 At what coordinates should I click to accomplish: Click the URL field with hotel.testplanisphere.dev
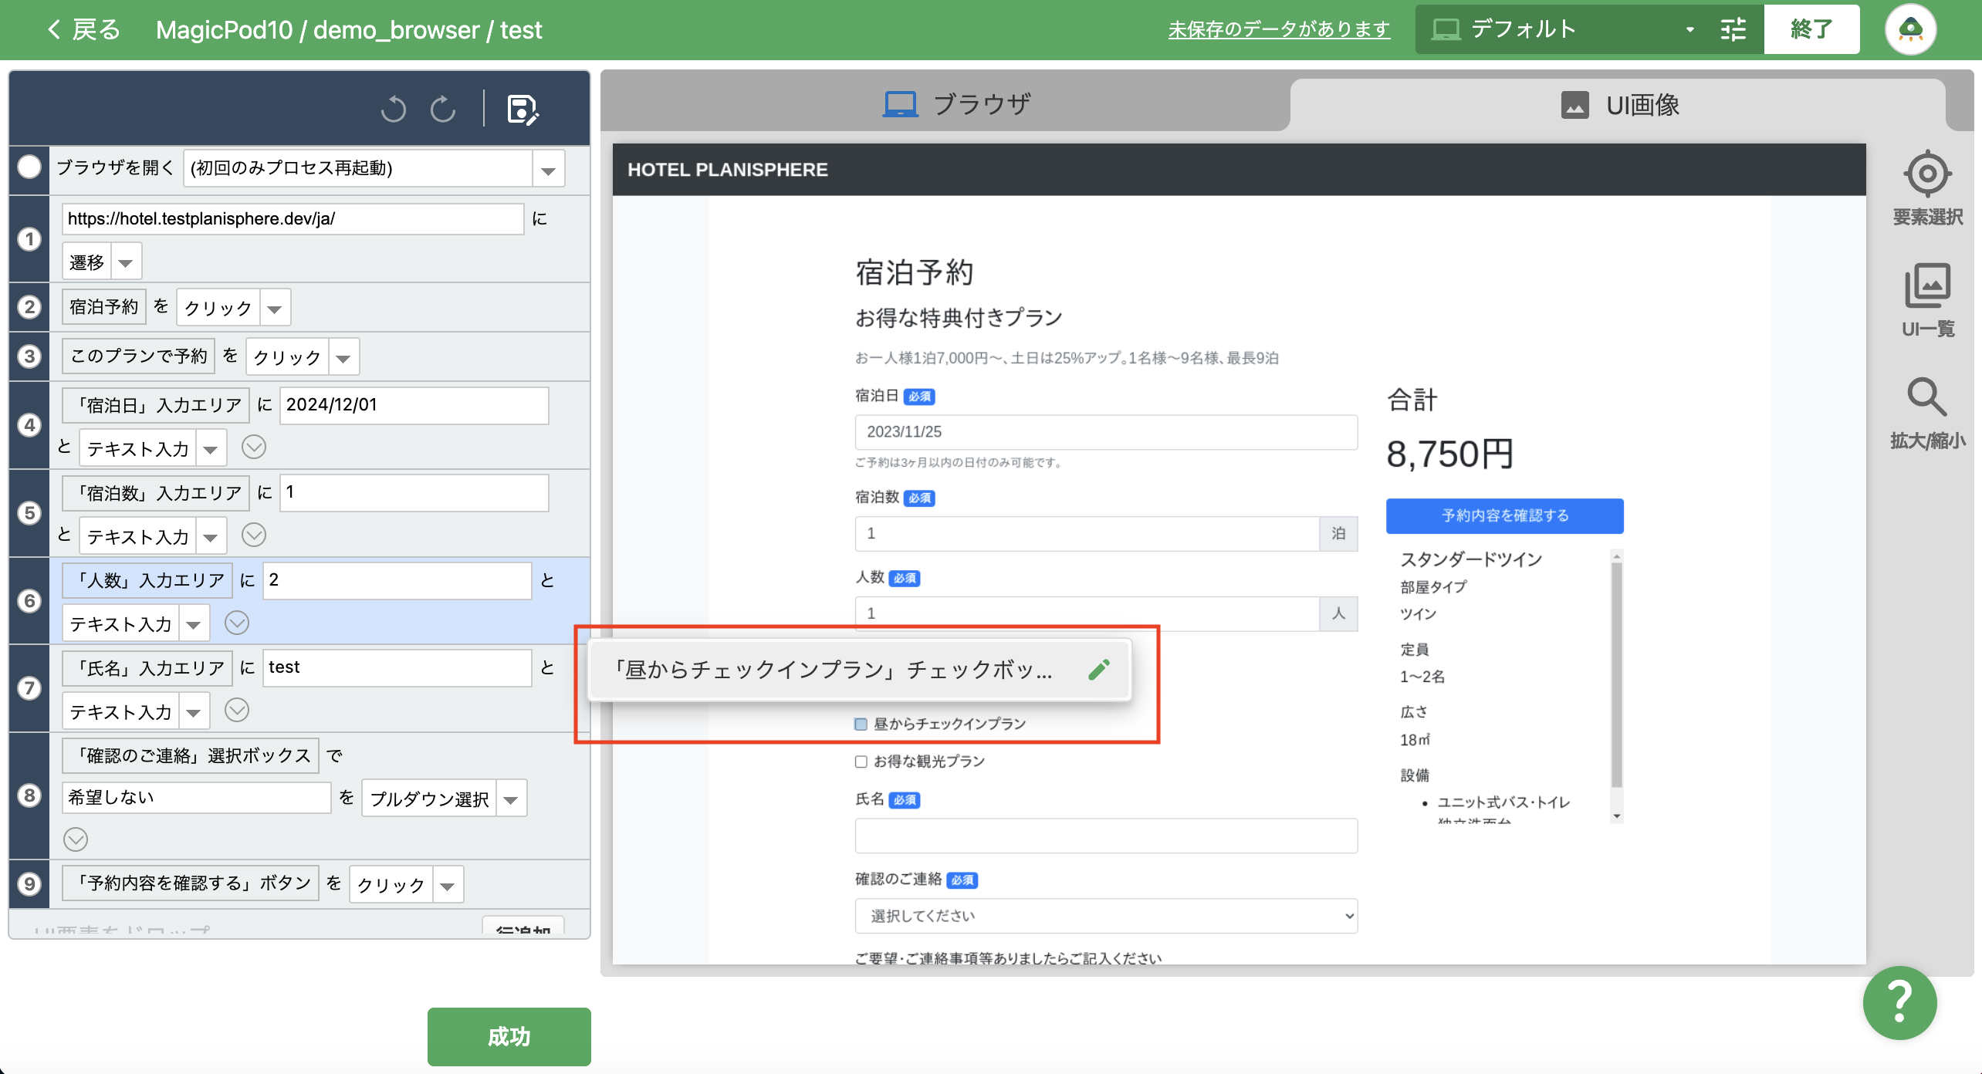[x=293, y=219]
